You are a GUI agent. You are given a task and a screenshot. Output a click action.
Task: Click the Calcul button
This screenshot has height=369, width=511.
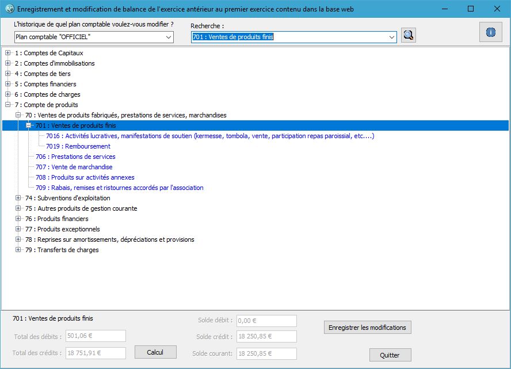155,352
